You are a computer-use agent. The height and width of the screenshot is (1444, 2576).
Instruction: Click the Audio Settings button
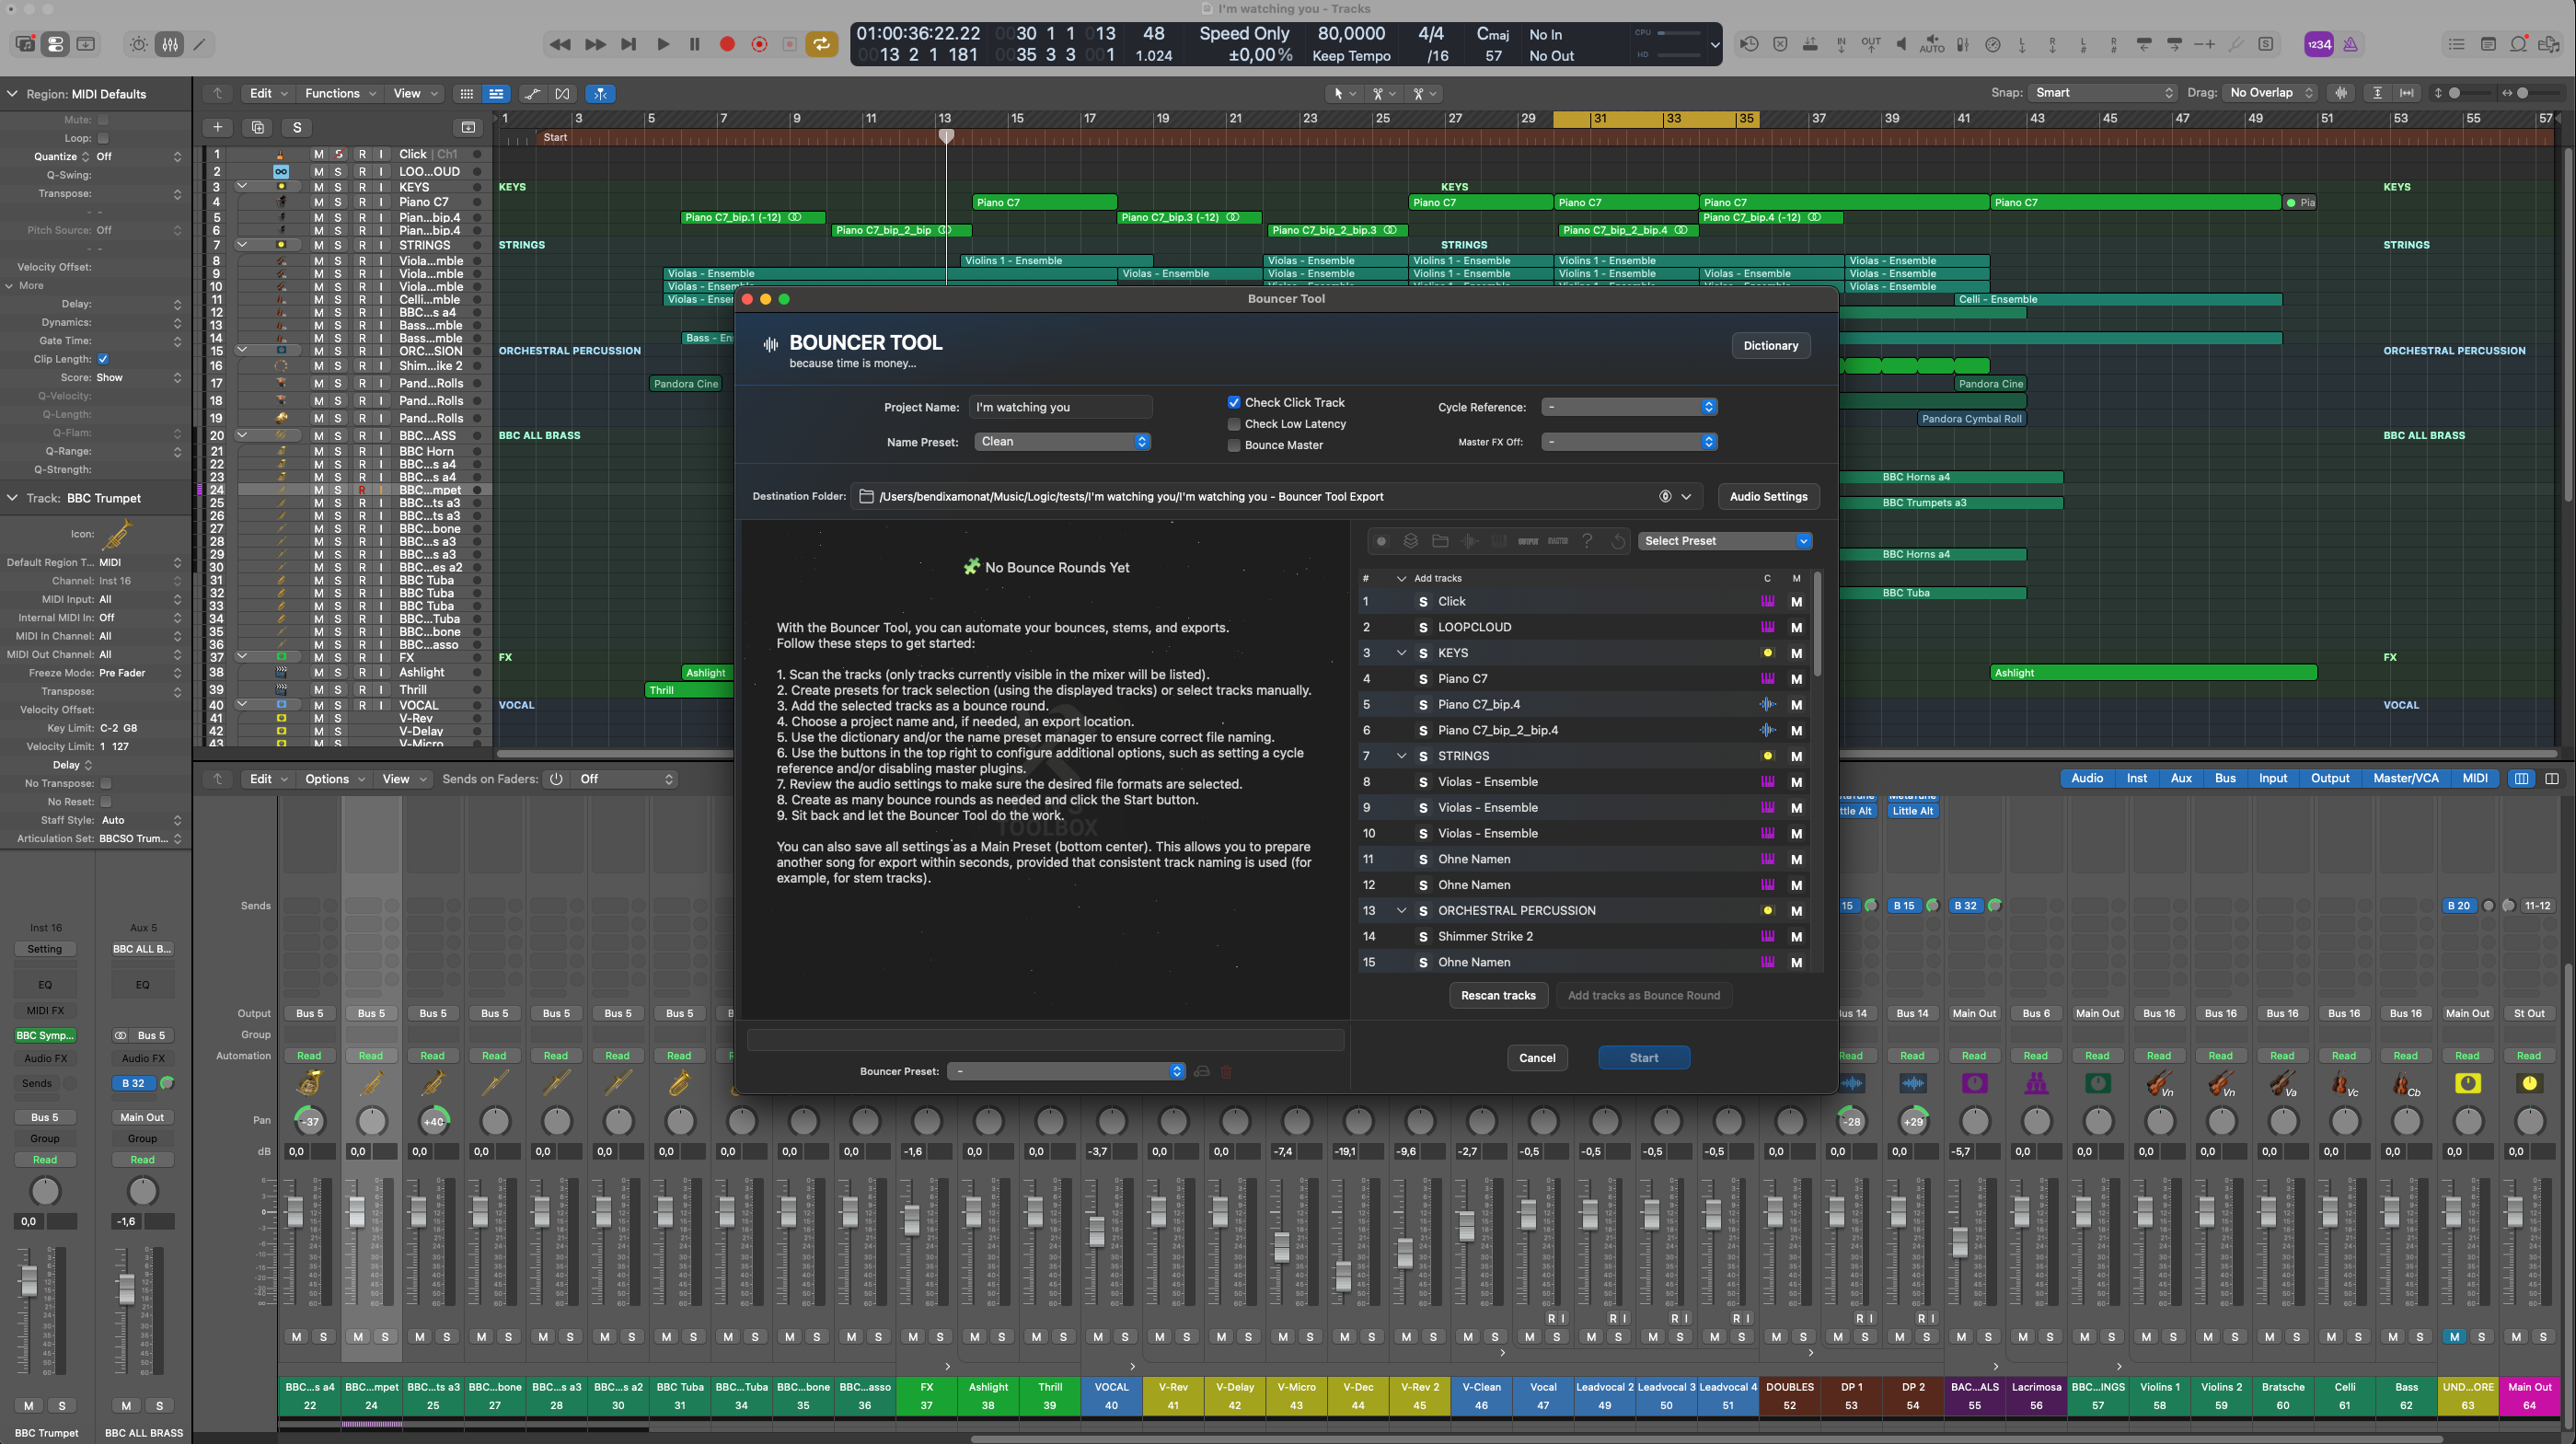pos(1768,497)
